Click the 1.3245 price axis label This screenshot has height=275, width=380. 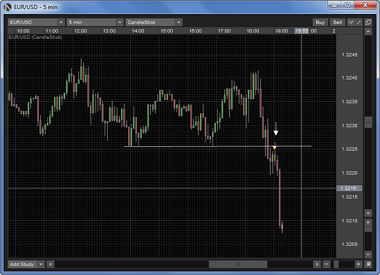tap(350, 55)
